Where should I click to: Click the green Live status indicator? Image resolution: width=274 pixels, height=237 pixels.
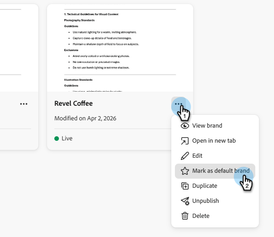(x=57, y=139)
